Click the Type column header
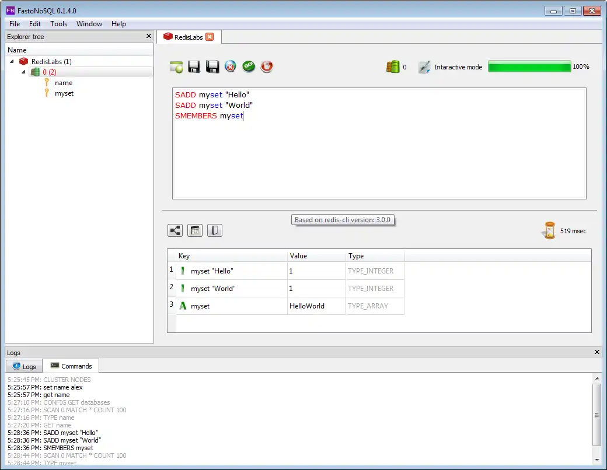The image size is (607, 470). coord(375,255)
